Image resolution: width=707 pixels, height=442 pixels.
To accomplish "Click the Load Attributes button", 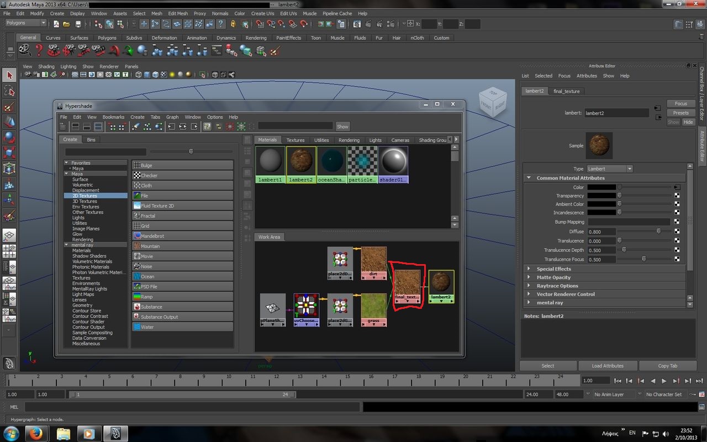I will pyautogui.click(x=608, y=366).
